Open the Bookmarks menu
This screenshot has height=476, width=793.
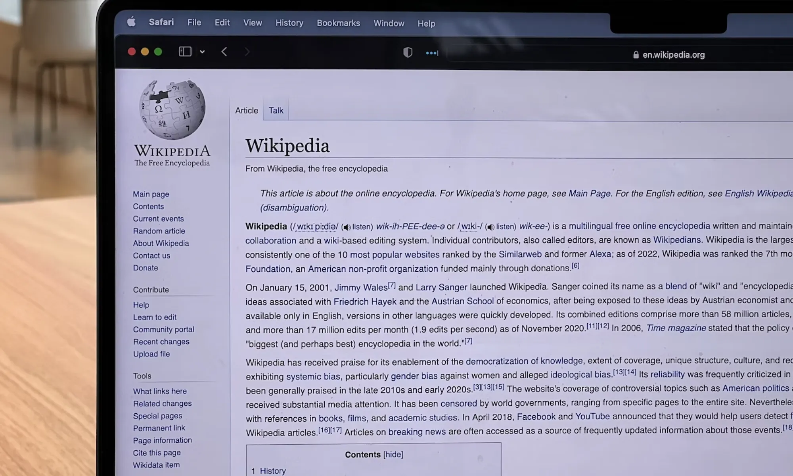pos(338,23)
